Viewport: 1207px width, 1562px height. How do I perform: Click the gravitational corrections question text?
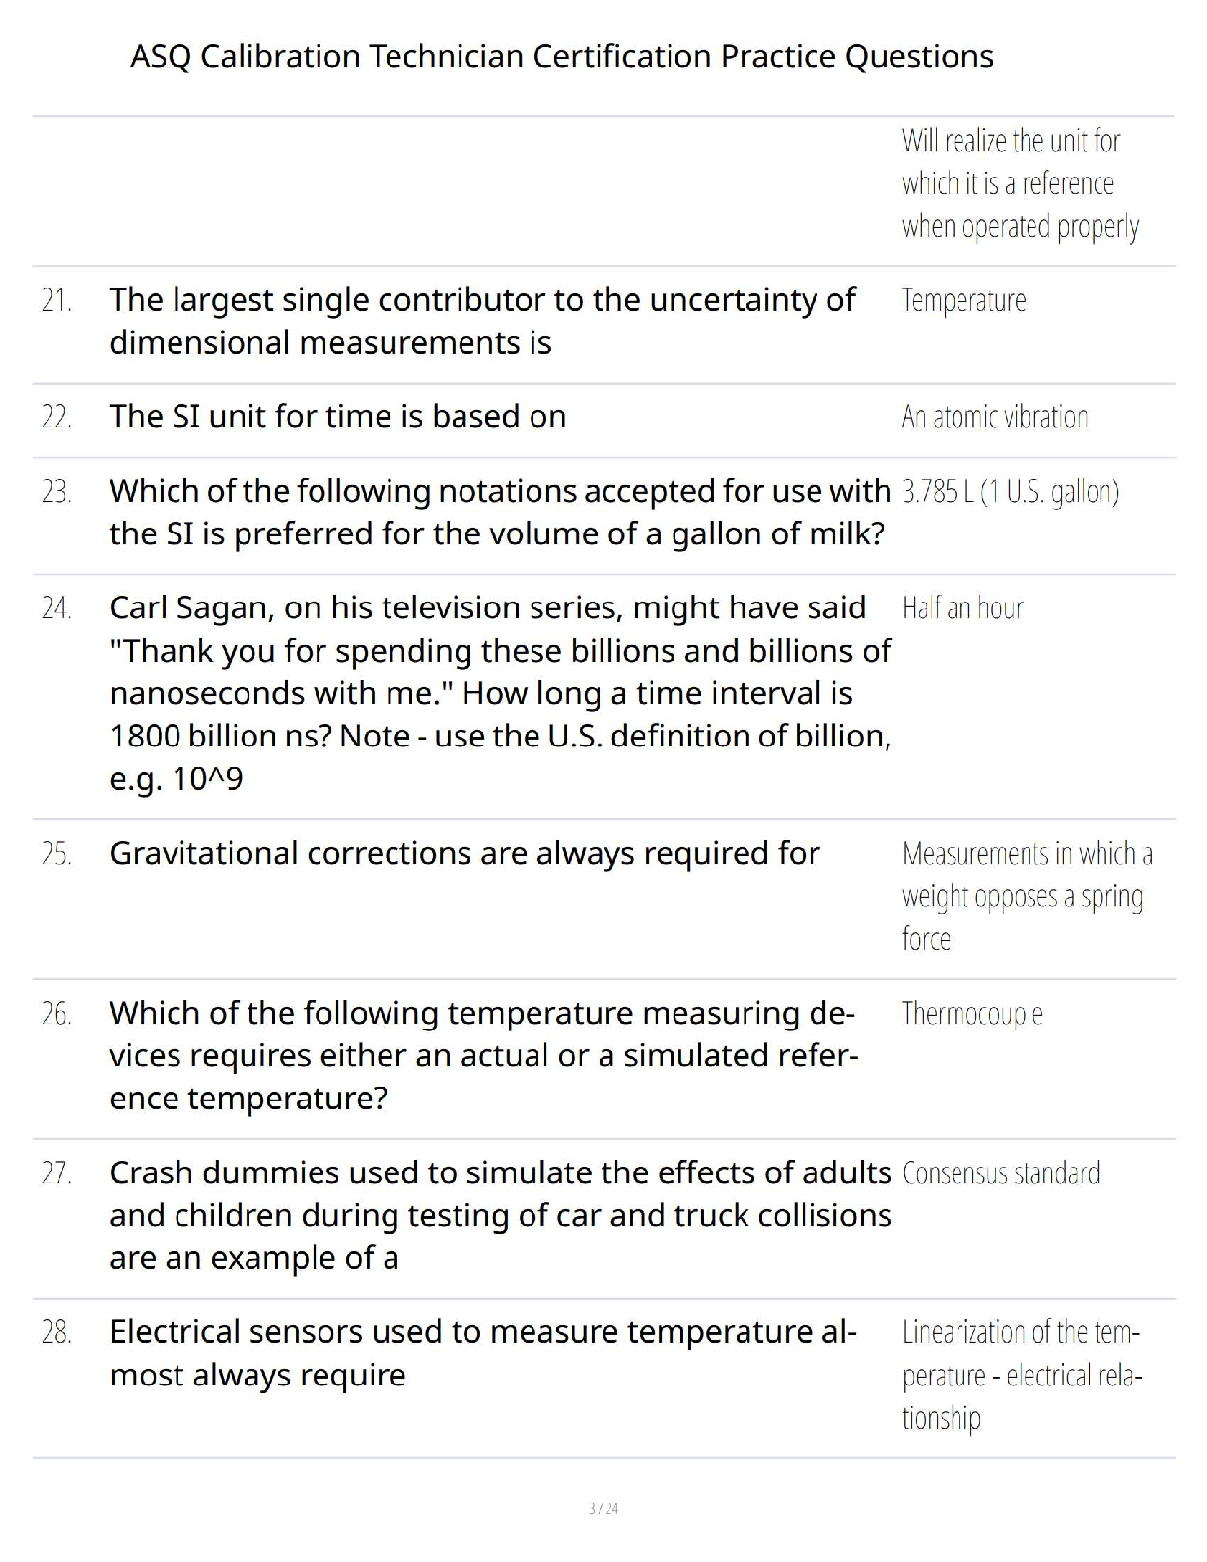click(x=464, y=853)
